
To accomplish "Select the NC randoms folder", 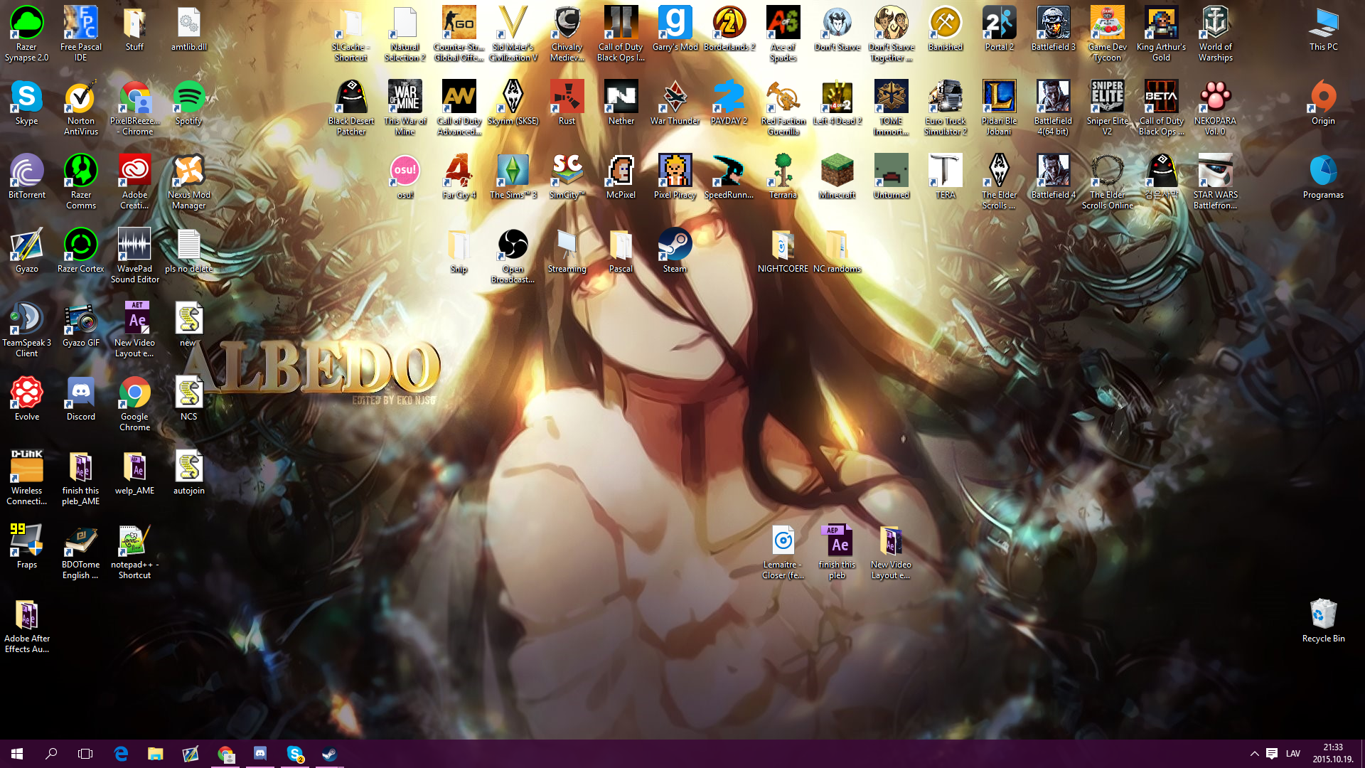I will tap(837, 250).
